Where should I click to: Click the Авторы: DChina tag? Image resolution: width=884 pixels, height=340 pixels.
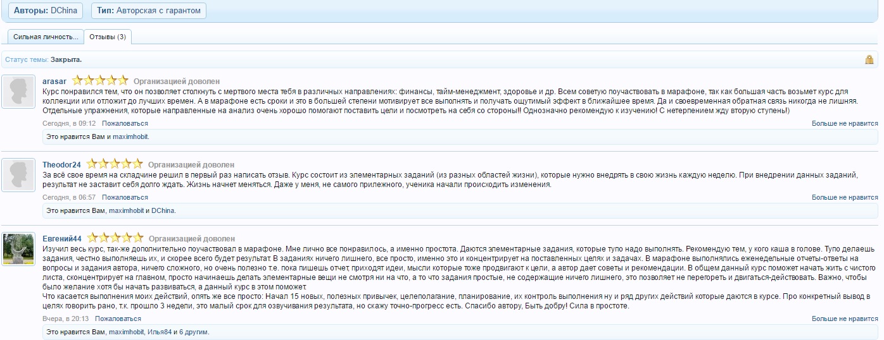46,11
